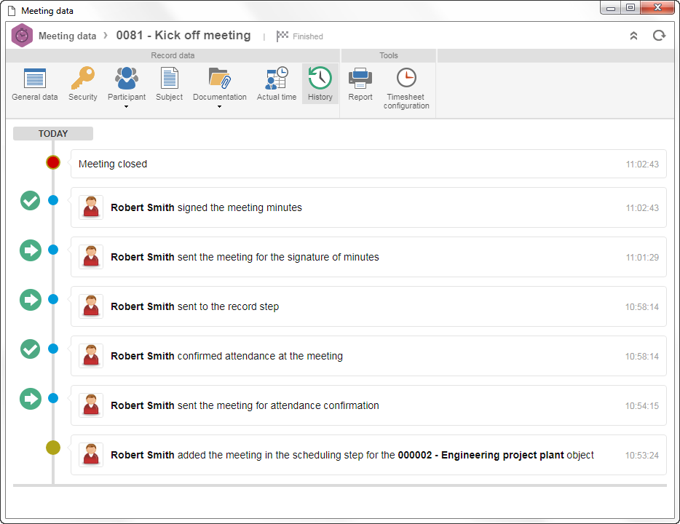
Task: Open the Security key icon
Action: [x=83, y=79]
